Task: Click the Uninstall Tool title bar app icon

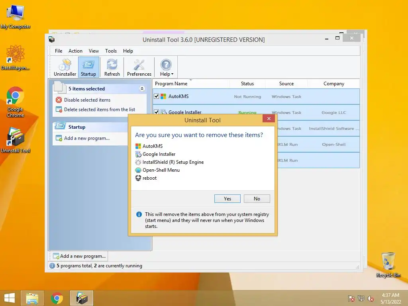Action: coord(51,39)
